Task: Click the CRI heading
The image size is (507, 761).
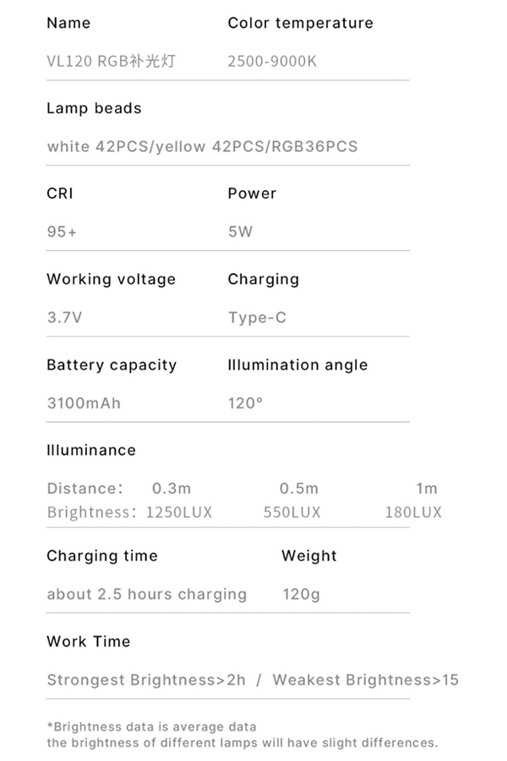Action: [60, 194]
